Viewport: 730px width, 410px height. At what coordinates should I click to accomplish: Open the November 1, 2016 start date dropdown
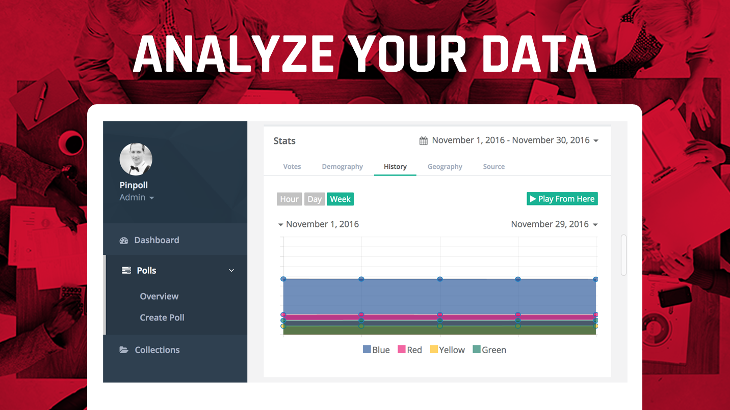coord(318,224)
